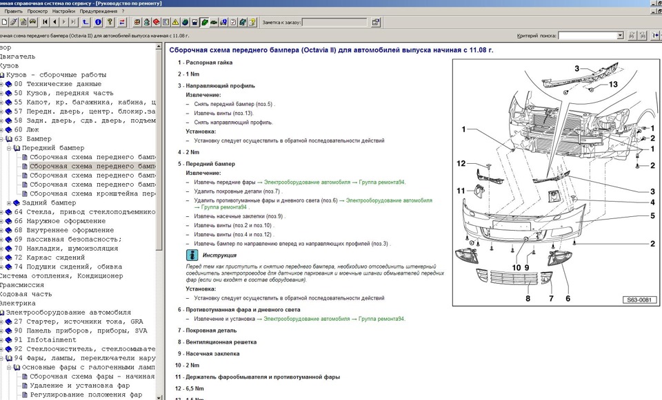Open the teal book toolbar icon

(243, 22)
